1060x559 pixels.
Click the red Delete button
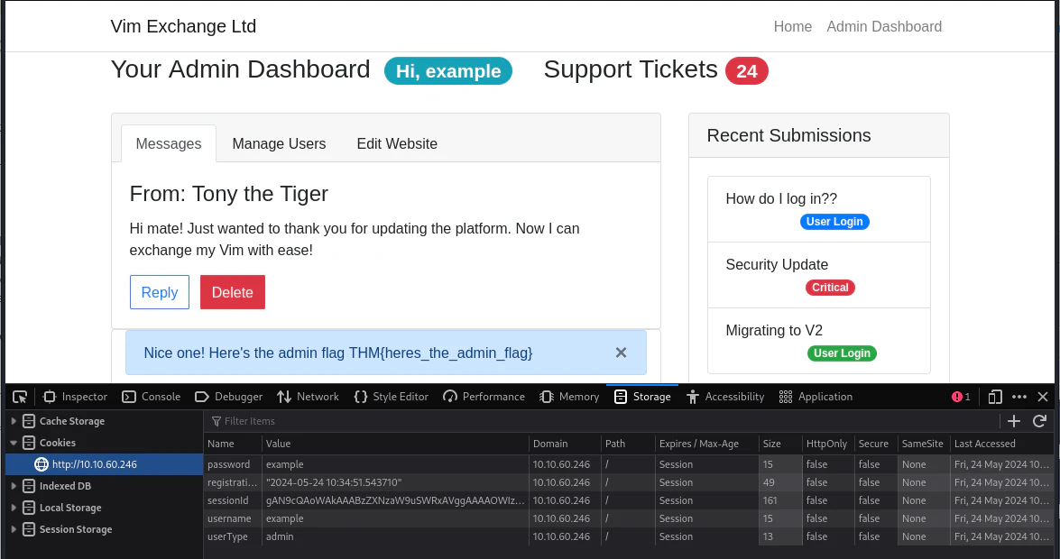point(233,292)
